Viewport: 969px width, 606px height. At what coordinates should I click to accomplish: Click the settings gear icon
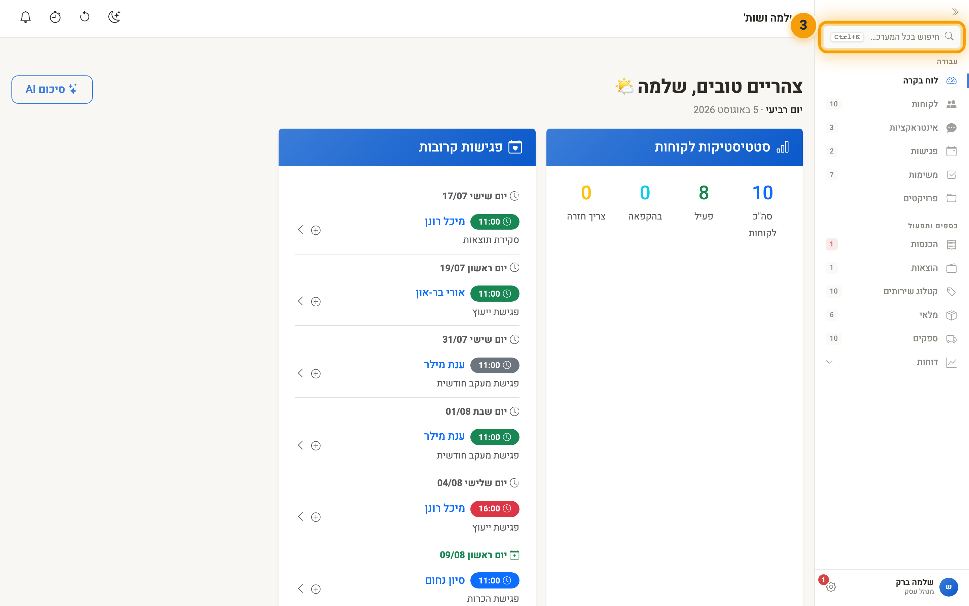point(831,587)
